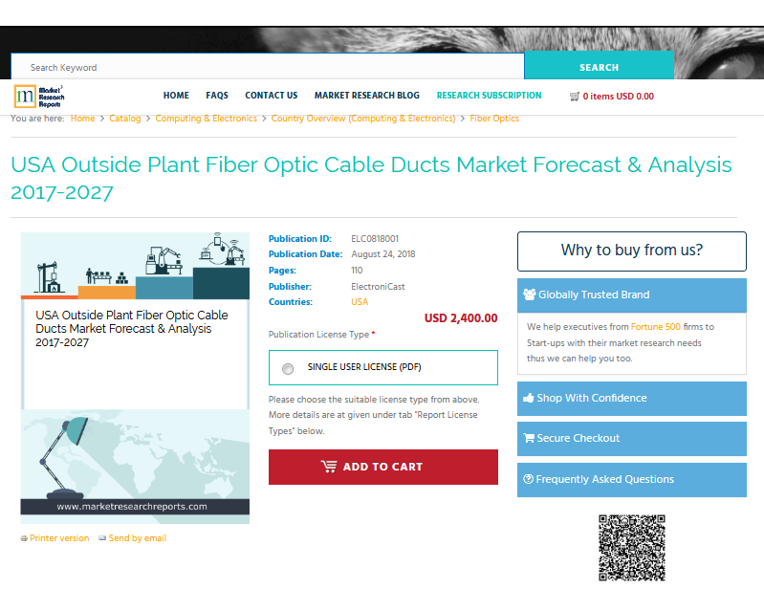
Task: Click the shopping cart icon in header
Action: (x=575, y=97)
